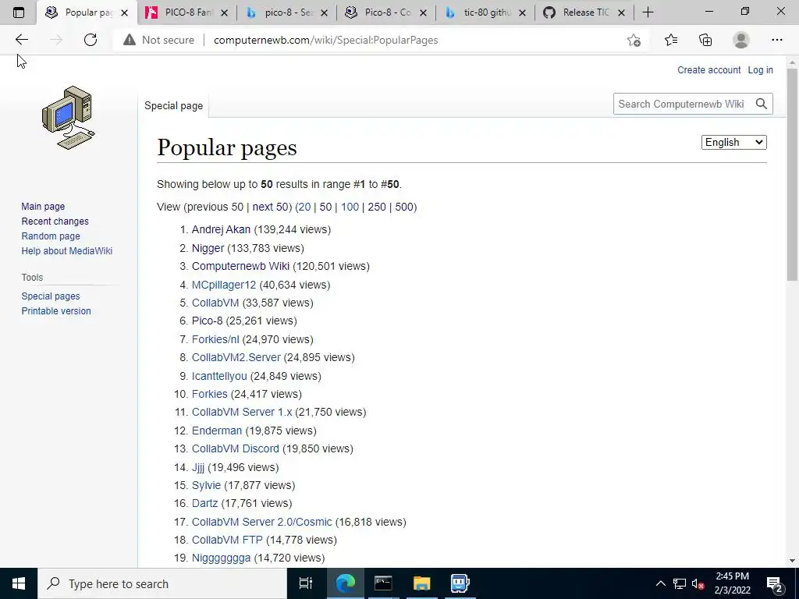Open the Enderman page link
799x599 pixels.
pyautogui.click(x=217, y=431)
